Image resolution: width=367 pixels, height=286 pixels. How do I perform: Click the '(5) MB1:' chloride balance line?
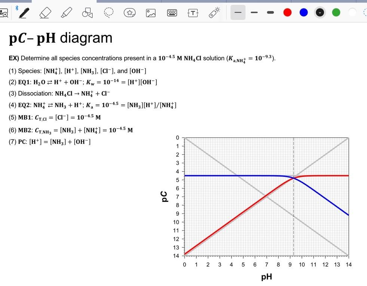tap(55, 117)
